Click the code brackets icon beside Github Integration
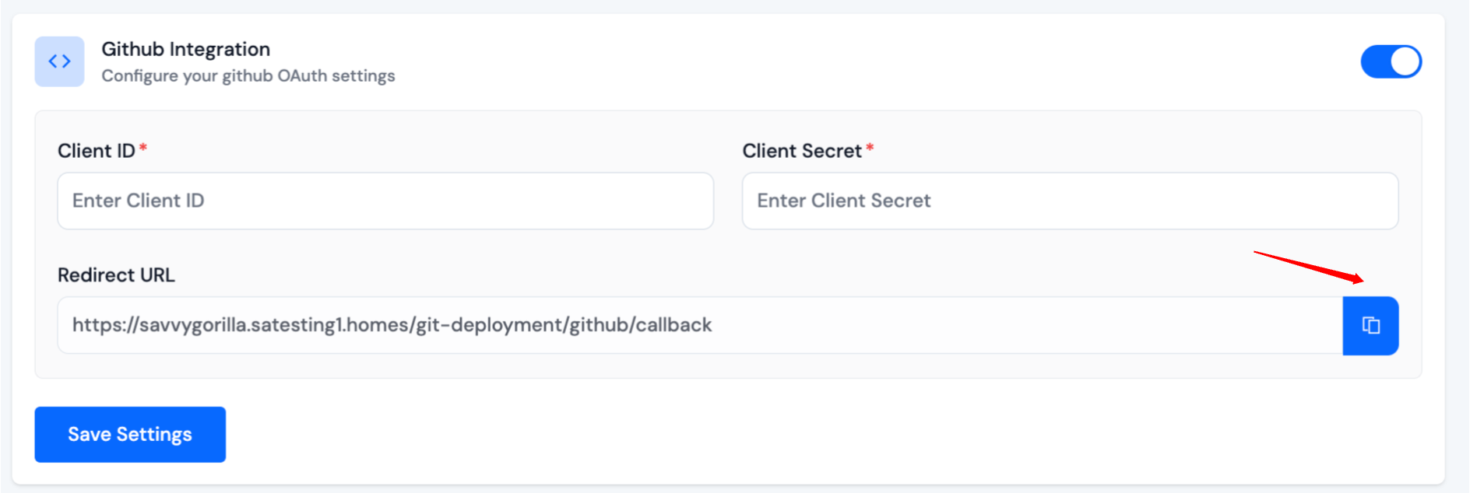The height and width of the screenshot is (493, 1470). [59, 61]
